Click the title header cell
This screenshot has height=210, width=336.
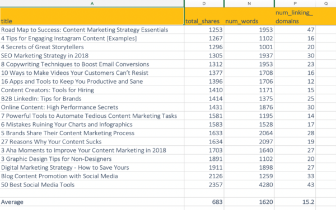pos(92,16)
